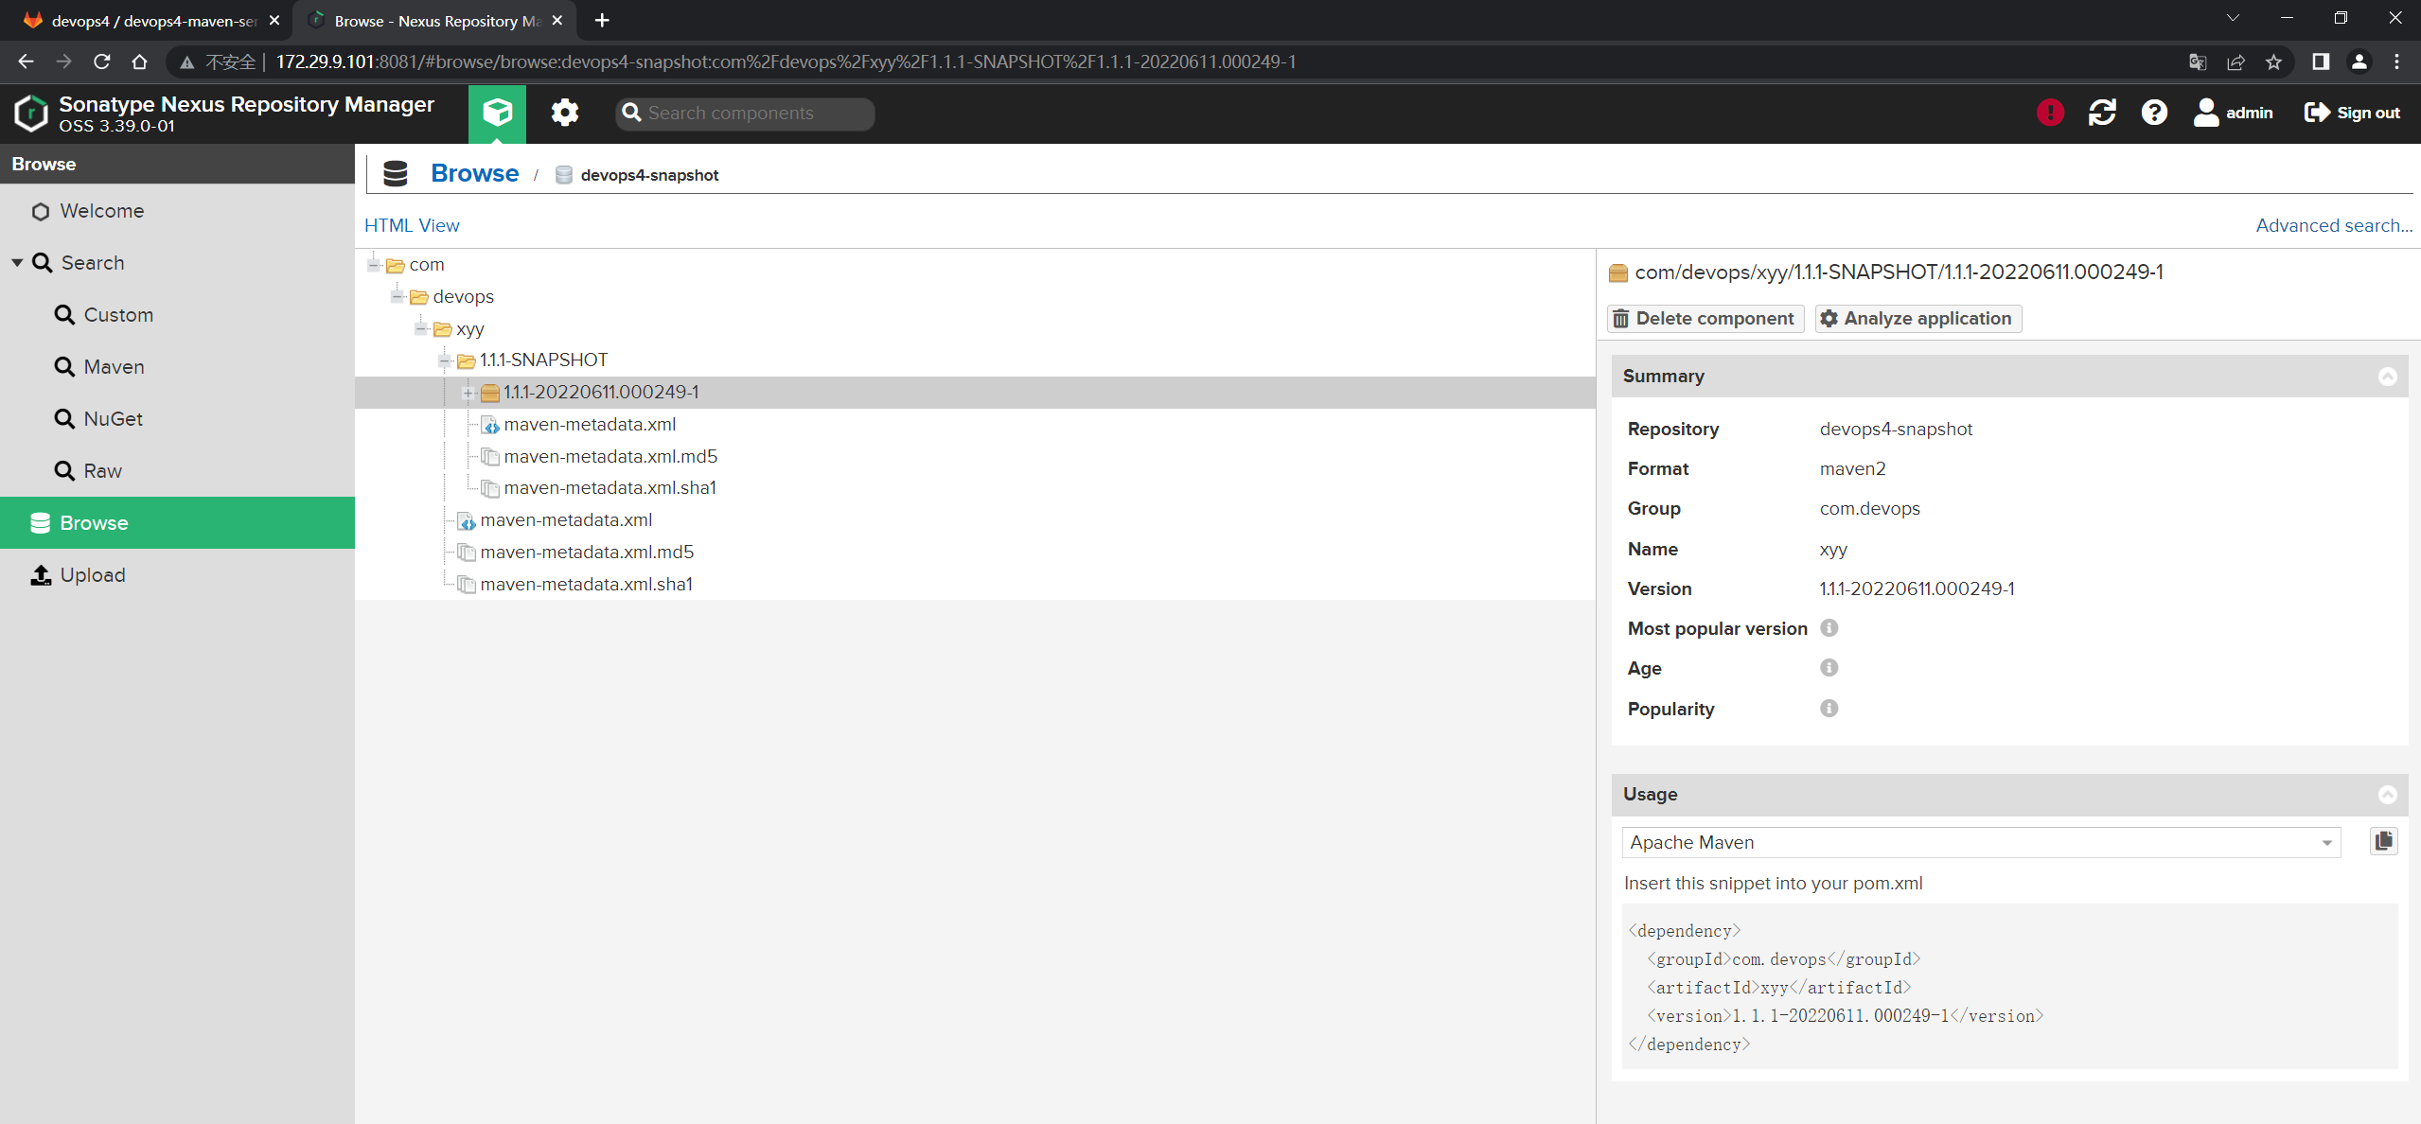The width and height of the screenshot is (2421, 1124).
Task: Select Custom search in sidebar
Action: (x=177, y=315)
